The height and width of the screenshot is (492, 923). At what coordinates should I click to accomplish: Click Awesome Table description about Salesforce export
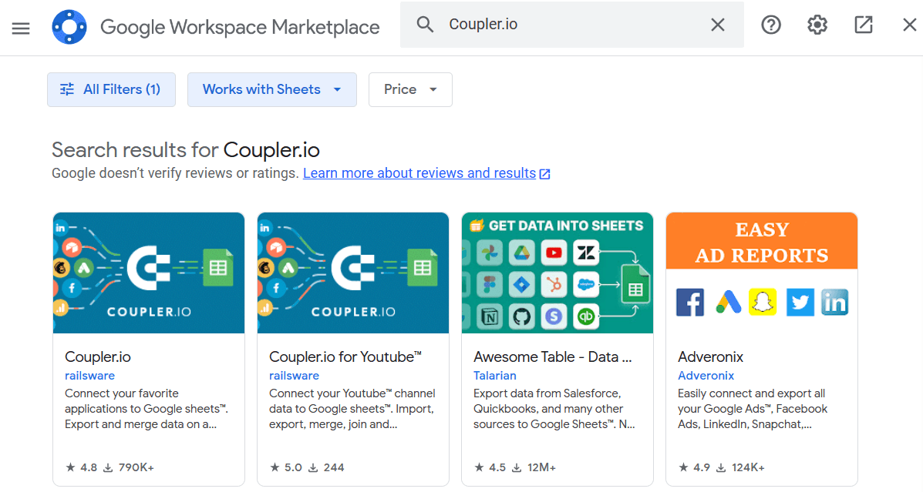(x=554, y=409)
